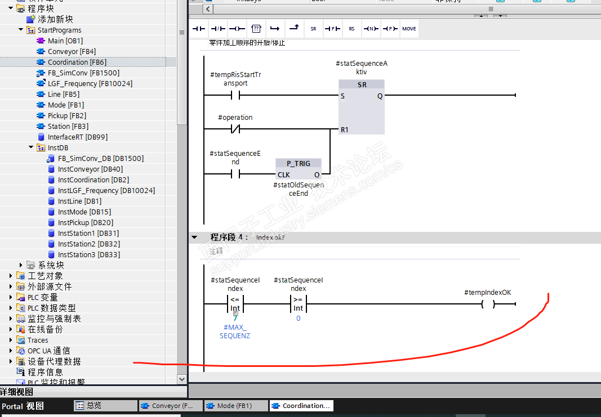Insert the negative edge N coil
Image resolution: width=601 pixels, height=417 pixels.
371,29
